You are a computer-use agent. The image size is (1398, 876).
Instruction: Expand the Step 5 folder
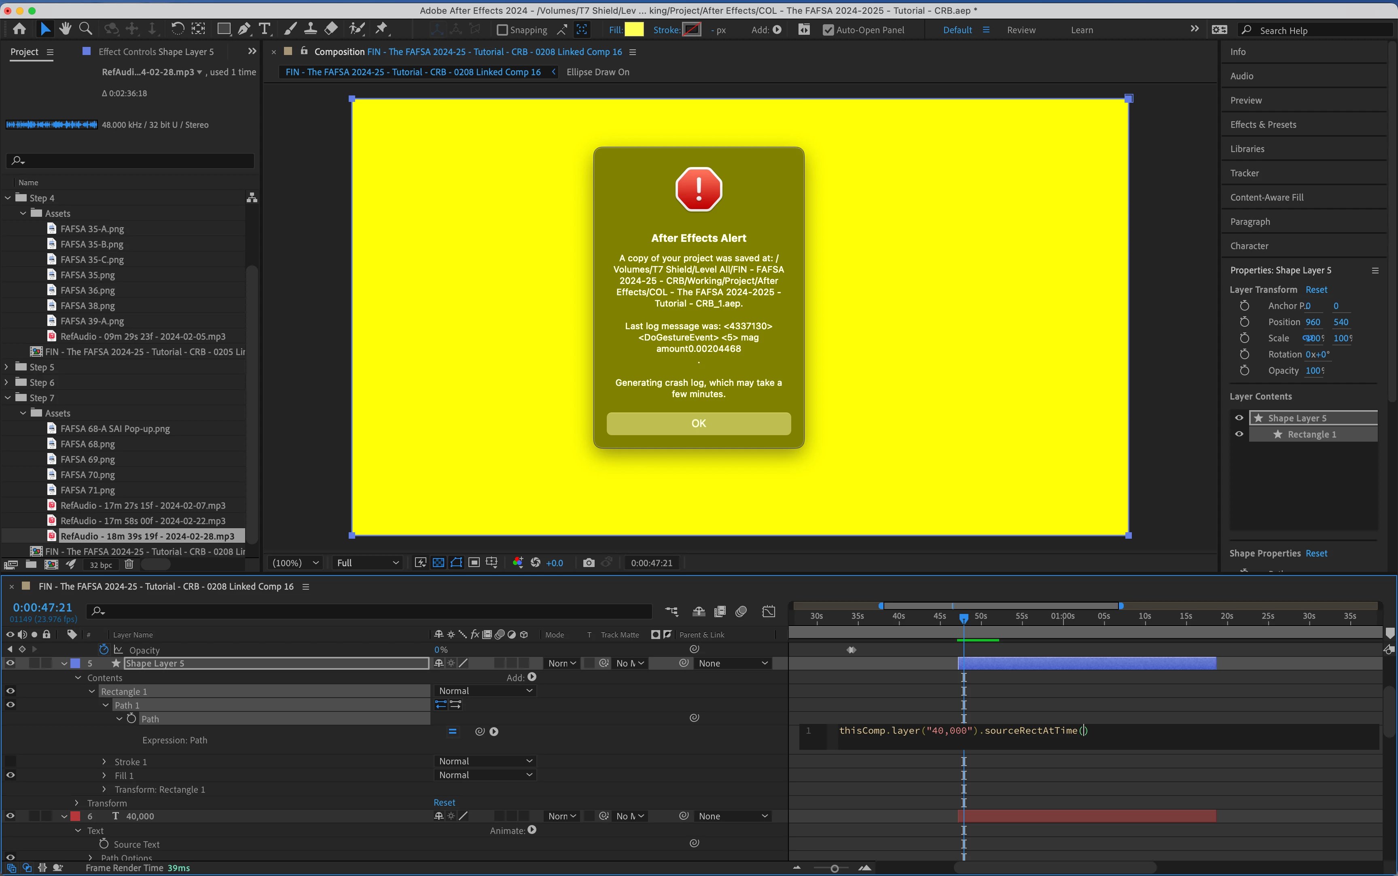pos(7,367)
